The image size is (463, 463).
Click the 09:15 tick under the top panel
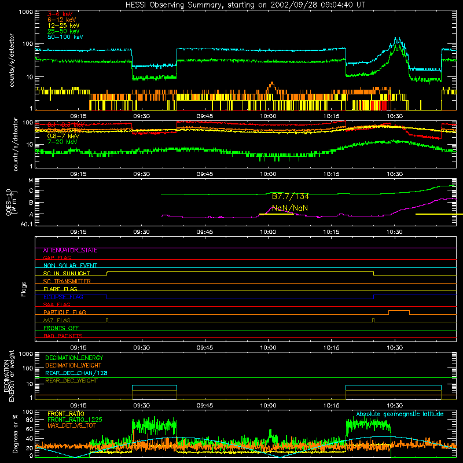point(78,116)
